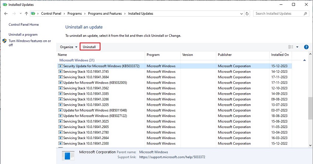Viewport: 313px width, 164px height.
Task: Open Uninstall a program link
Action: [23, 34]
